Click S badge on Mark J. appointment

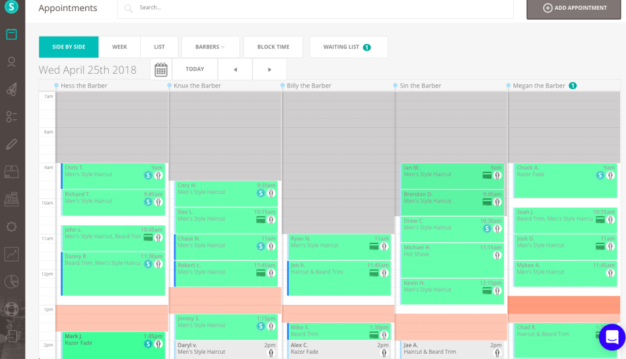(x=148, y=344)
